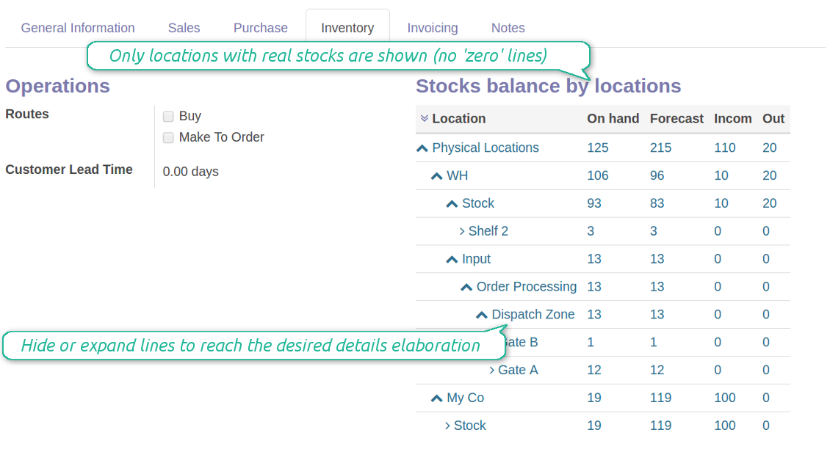Collapse the Order Processing row
The height and width of the screenshot is (463, 830).
(x=466, y=287)
